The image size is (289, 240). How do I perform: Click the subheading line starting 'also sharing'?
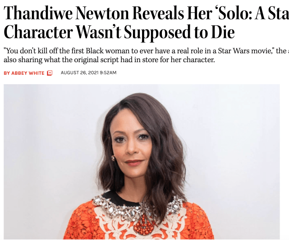[109, 60]
